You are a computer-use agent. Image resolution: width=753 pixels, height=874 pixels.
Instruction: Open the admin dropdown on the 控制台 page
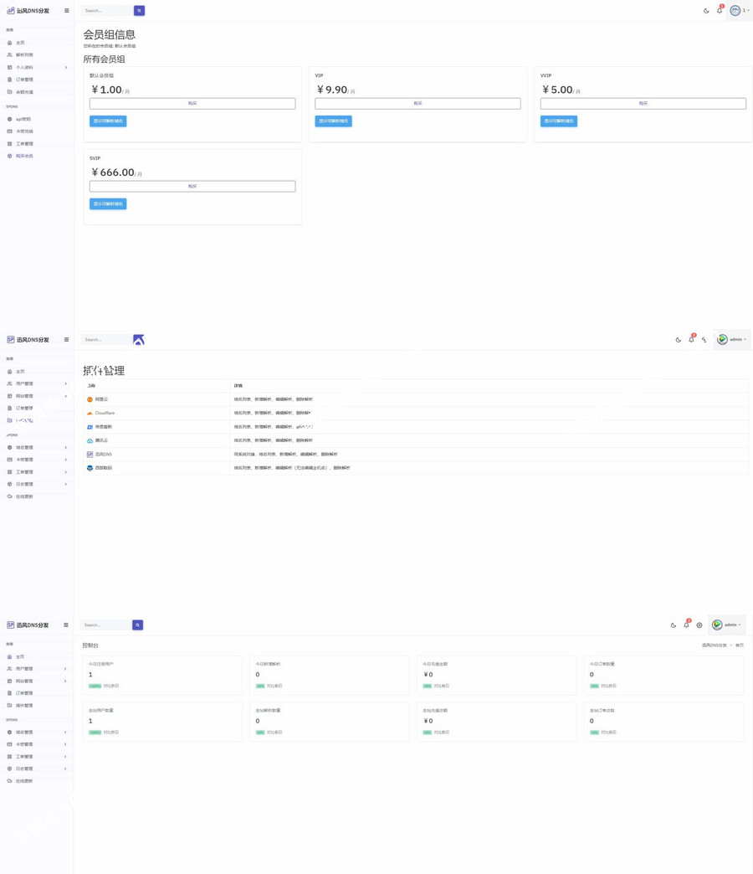pos(727,625)
